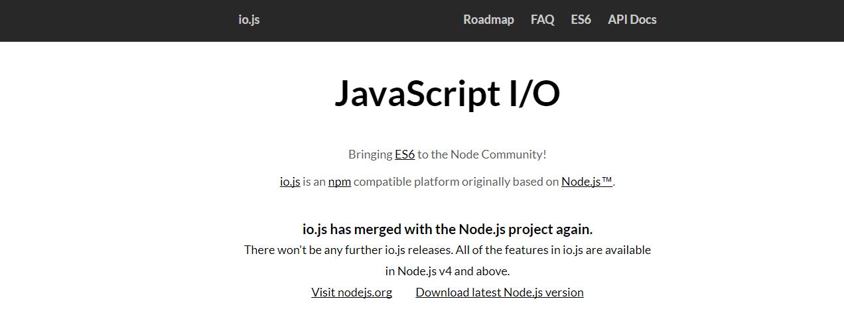Click the line 'in Node.js v4 and above.'
The image size is (844, 323).
point(447,271)
